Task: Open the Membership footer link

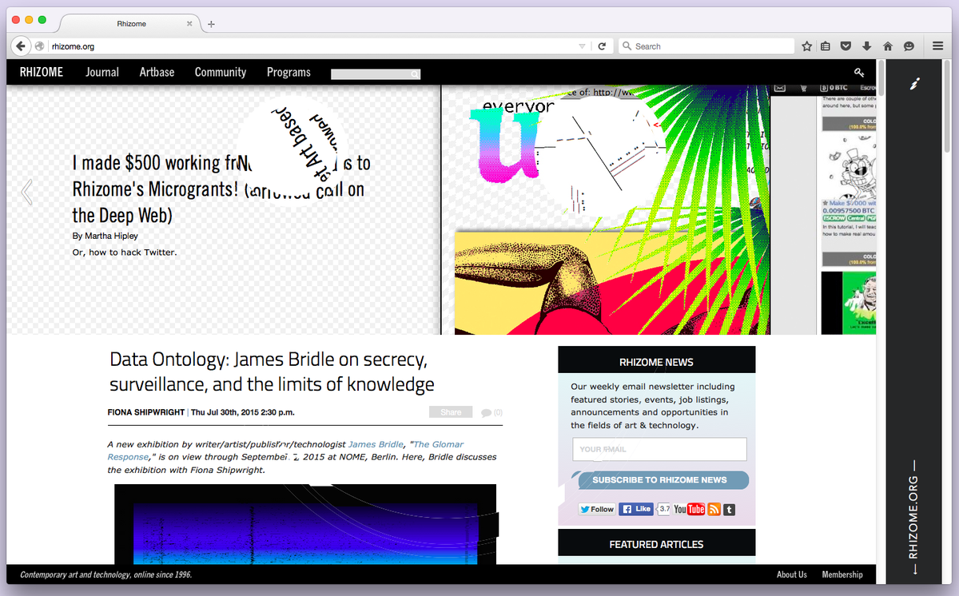Action: [842, 574]
